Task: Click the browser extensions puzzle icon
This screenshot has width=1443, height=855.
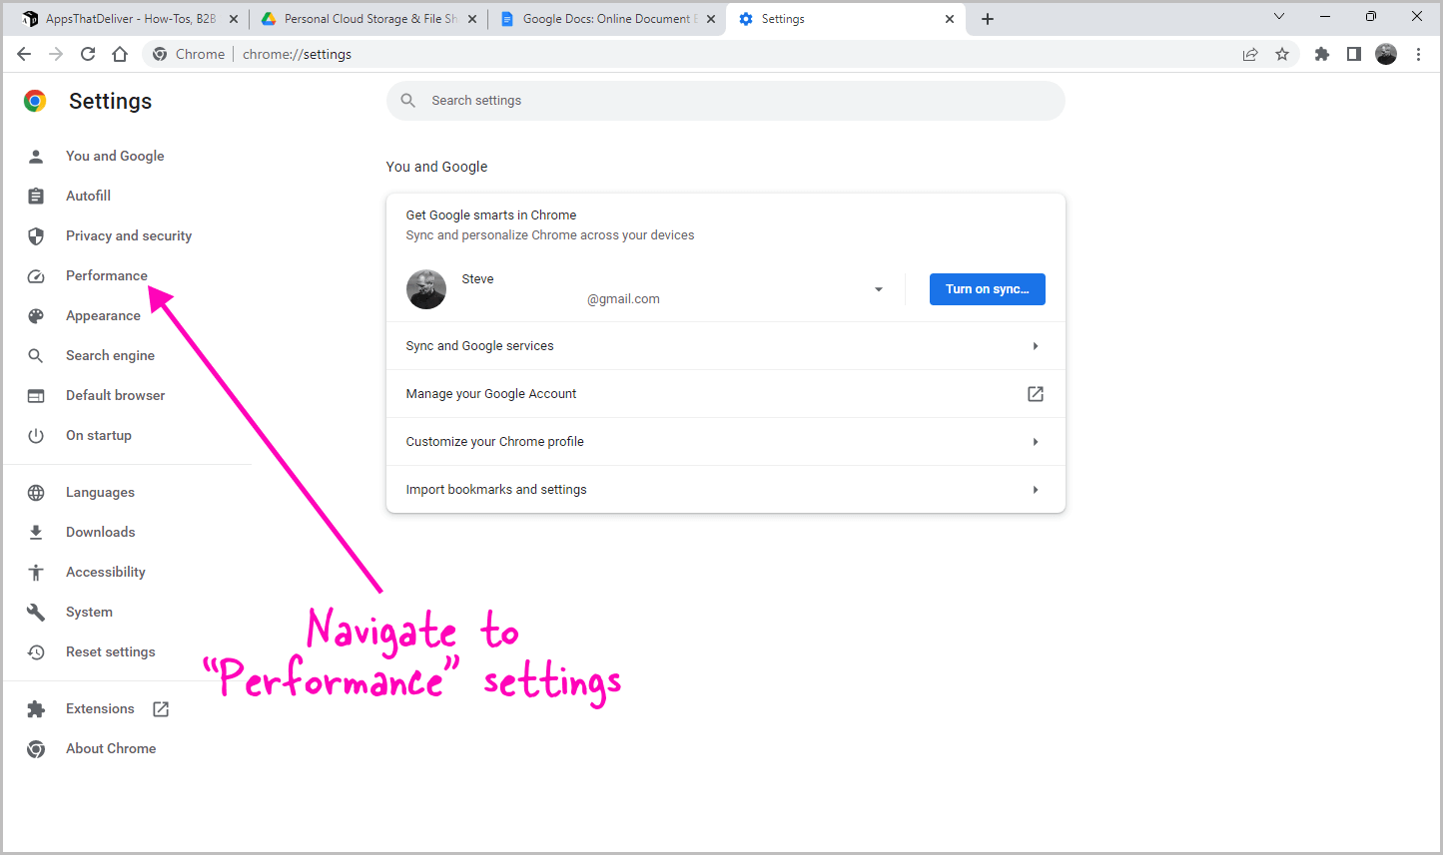Action: pyautogui.click(x=1321, y=54)
